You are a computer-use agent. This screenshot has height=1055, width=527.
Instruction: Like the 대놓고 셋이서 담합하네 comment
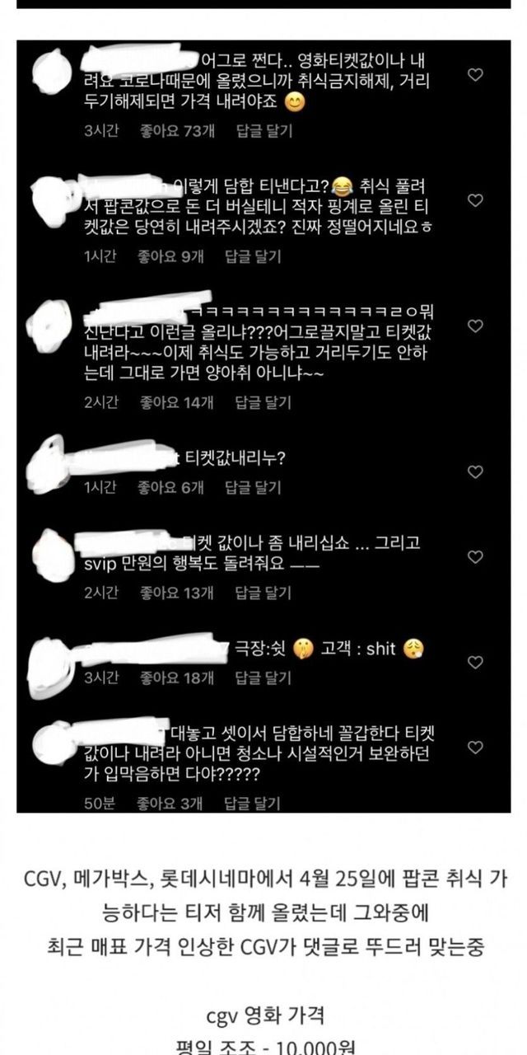(474, 748)
